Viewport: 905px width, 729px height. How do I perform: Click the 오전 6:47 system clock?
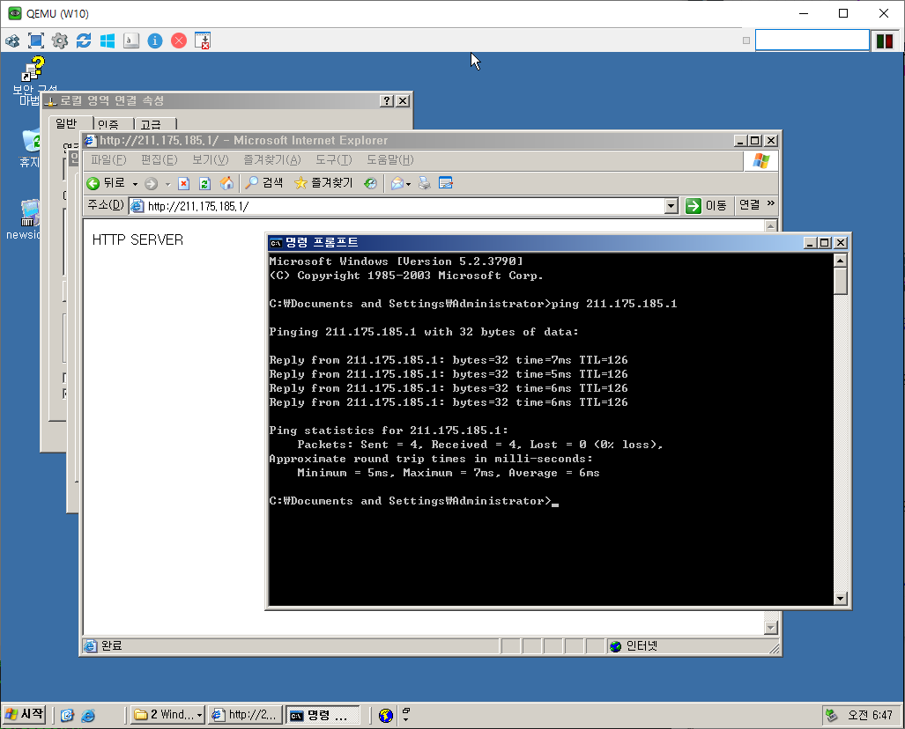click(x=870, y=716)
